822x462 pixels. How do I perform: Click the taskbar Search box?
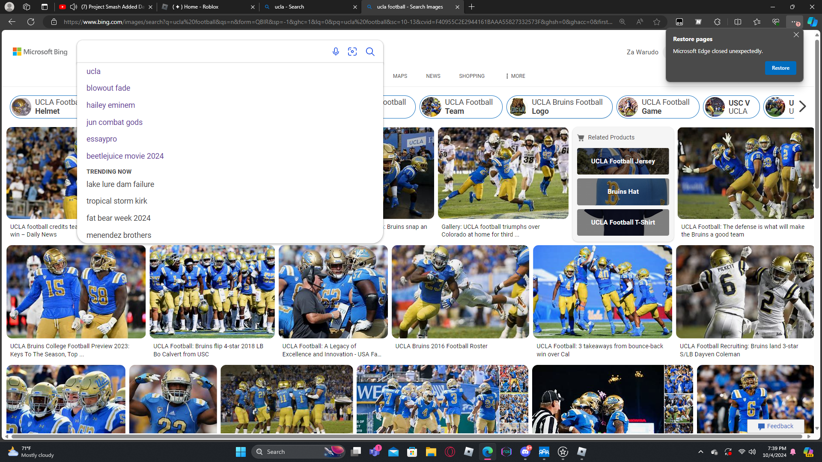[298, 452]
